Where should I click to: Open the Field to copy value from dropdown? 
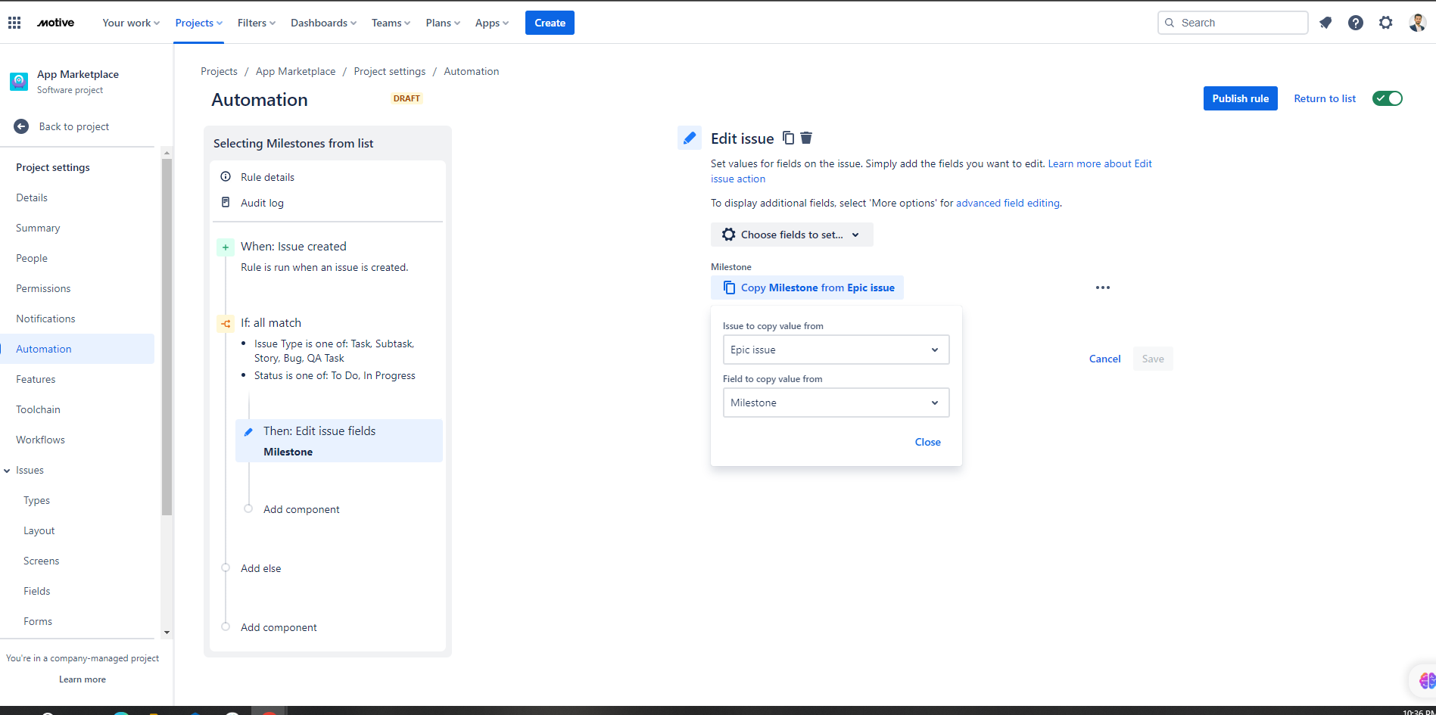(x=836, y=403)
